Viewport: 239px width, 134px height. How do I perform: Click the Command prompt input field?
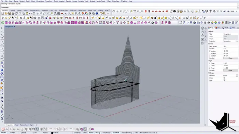119,7
